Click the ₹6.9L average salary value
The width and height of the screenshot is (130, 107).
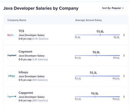pos(95,94)
